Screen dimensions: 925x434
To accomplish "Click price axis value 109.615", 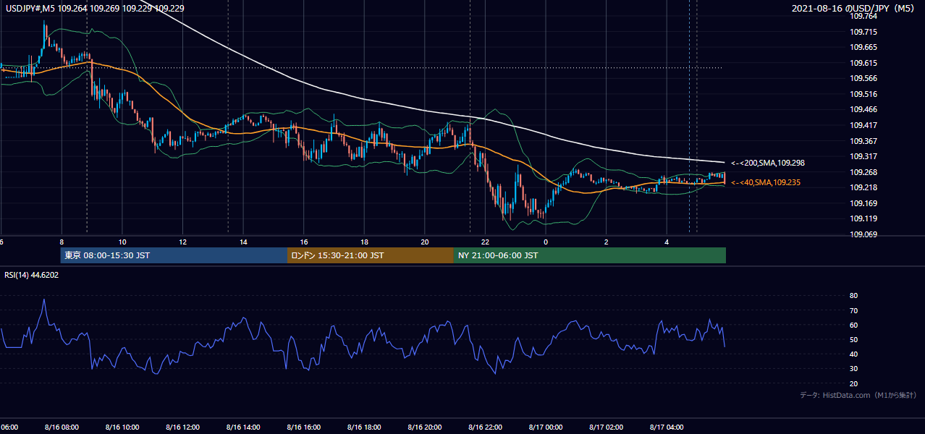I will click(863, 63).
